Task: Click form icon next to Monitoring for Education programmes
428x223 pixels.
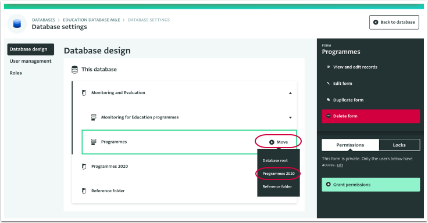Action: coord(94,117)
